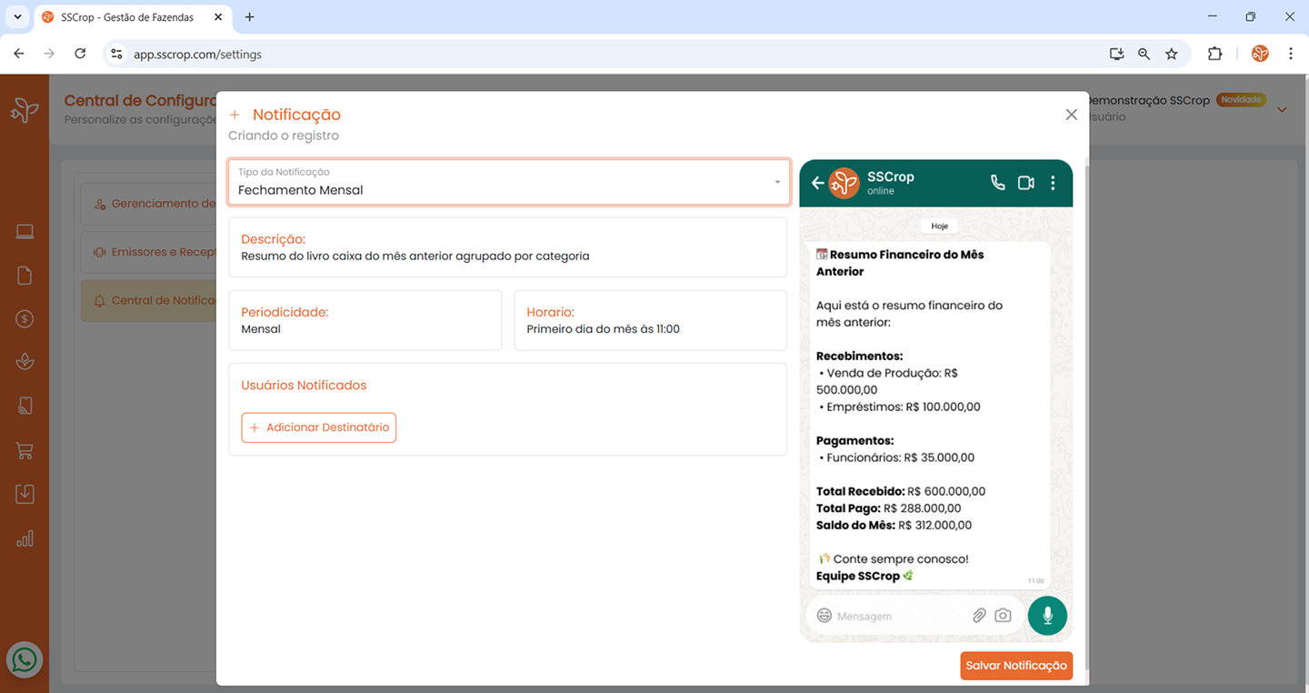Click the video call icon in preview
The height and width of the screenshot is (693, 1309).
click(1026, 183)
